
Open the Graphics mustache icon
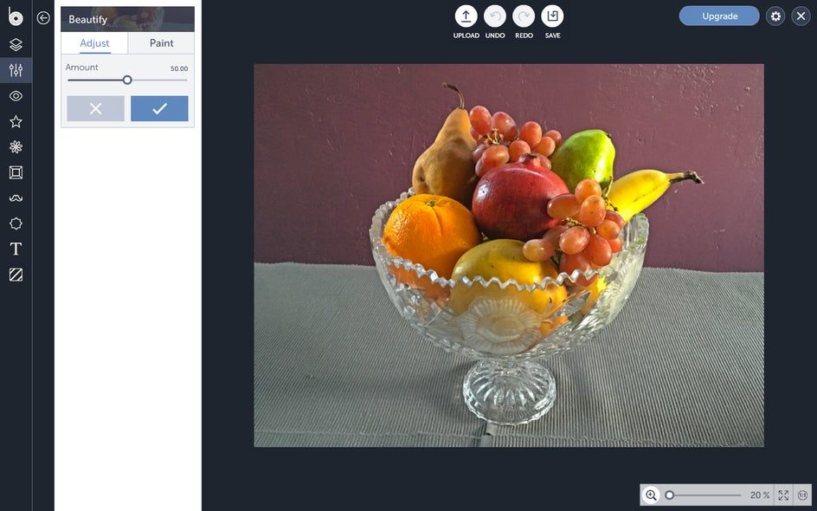(16, 198)
